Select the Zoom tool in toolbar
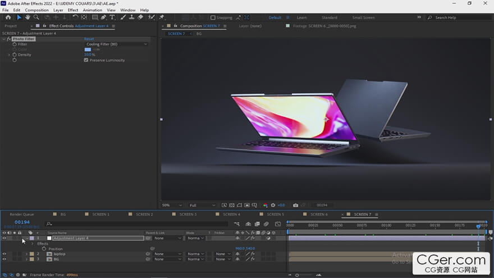Screen dimensions: 494x278 36,17
